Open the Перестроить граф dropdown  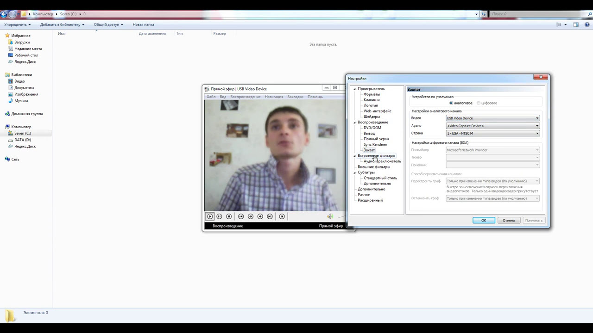(x=493, y=181)
